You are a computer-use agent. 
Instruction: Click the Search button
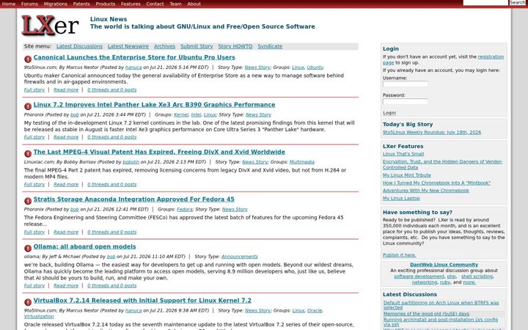(517, 2)
